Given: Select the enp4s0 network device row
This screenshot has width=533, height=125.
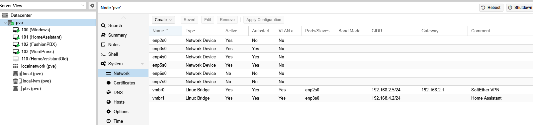Looking at the screenshot, I should pyautogui.click(x=341, y=57).
